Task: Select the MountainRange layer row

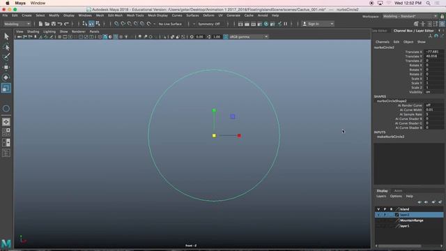Action: [x=409, y=220]
